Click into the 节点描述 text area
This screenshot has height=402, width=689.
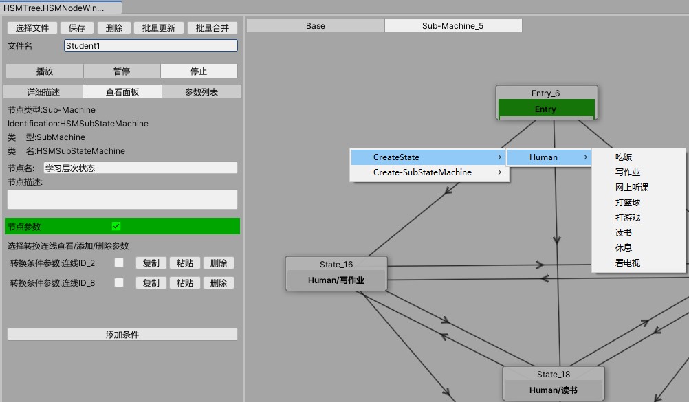(x=122, y=199)
